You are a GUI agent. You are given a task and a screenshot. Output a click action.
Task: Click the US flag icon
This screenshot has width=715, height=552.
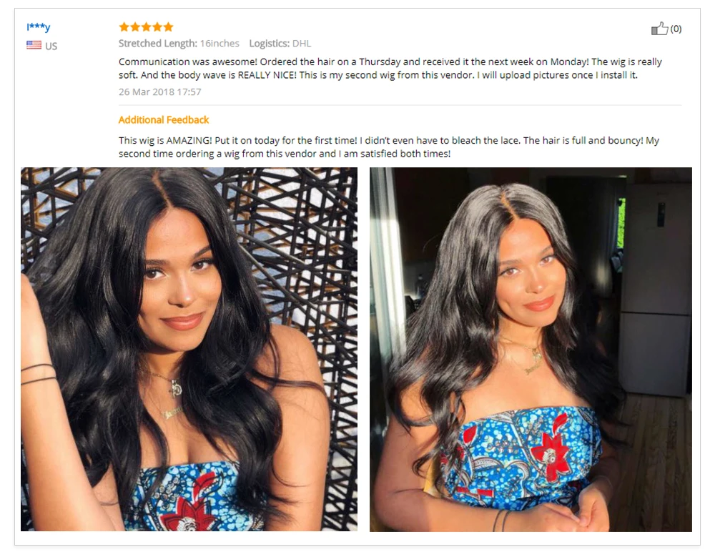[34, 45]
